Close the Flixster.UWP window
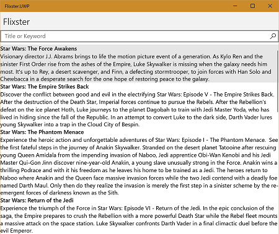The width and height of the screenshot is (279, 234). click(x=270, y=6)
